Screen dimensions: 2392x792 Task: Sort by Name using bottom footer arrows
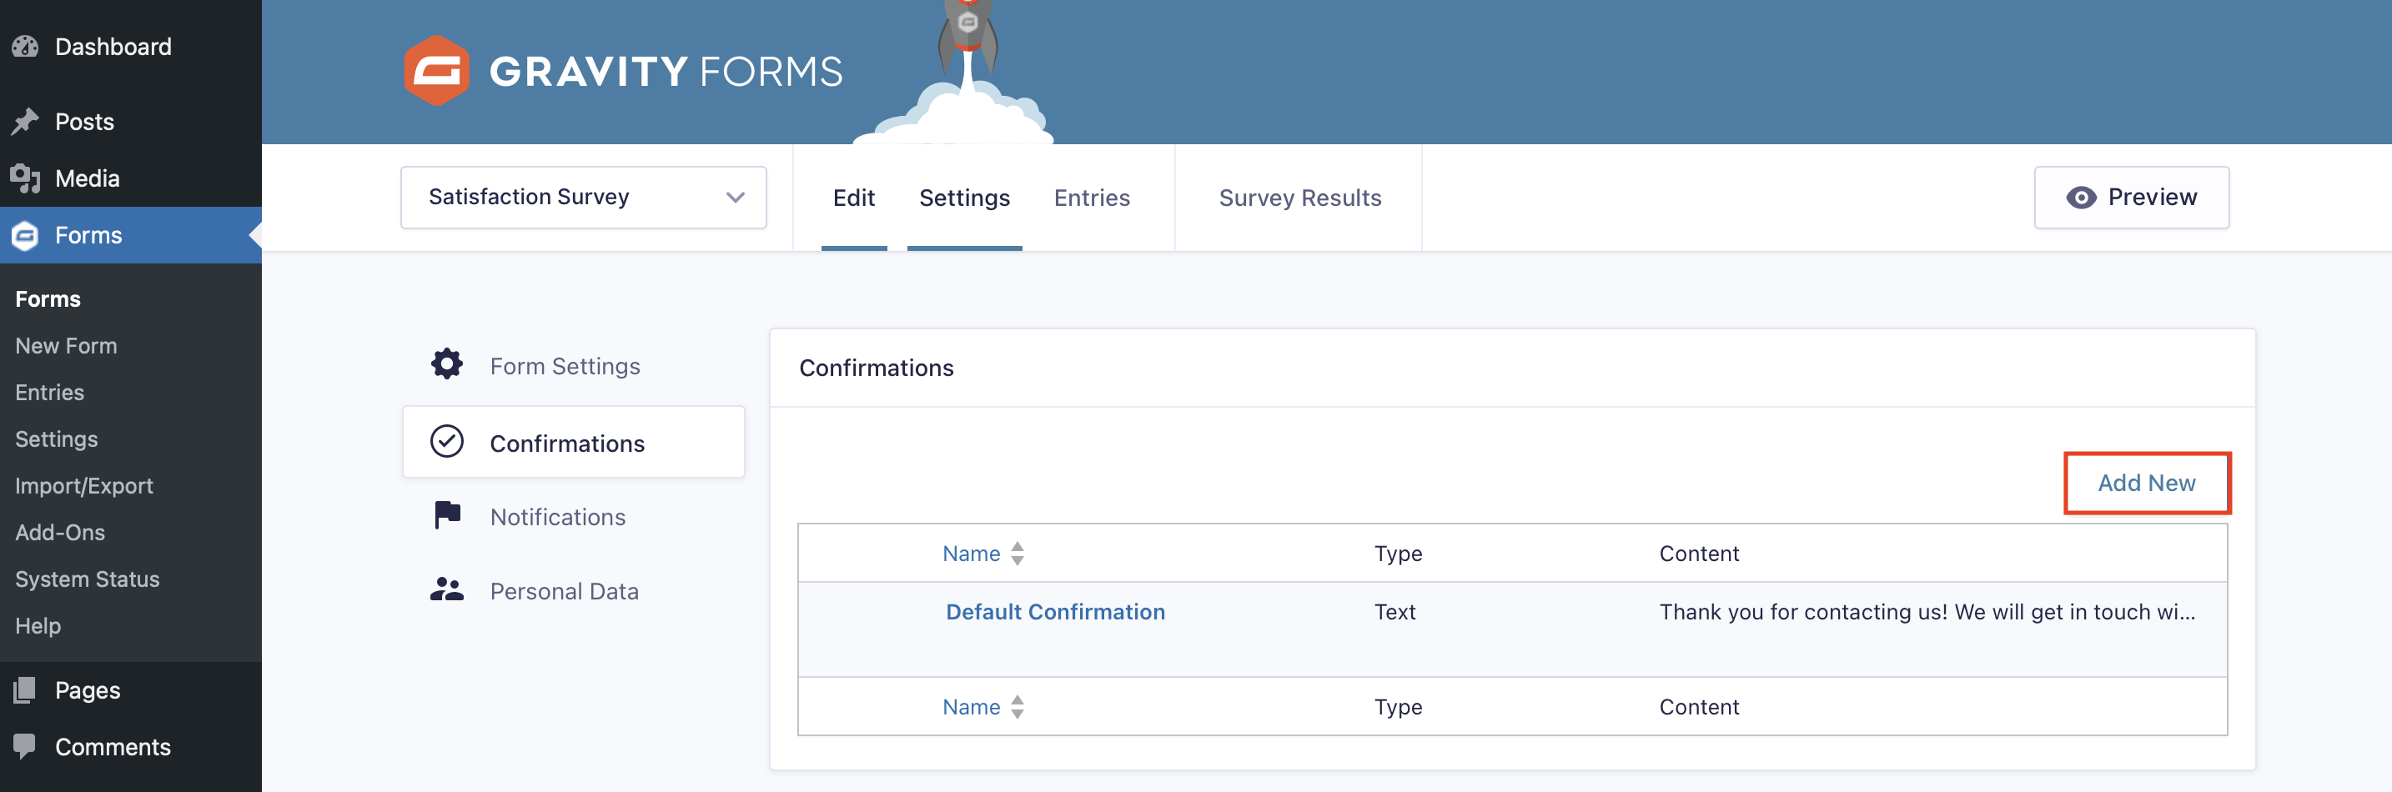coord(1018,707)
